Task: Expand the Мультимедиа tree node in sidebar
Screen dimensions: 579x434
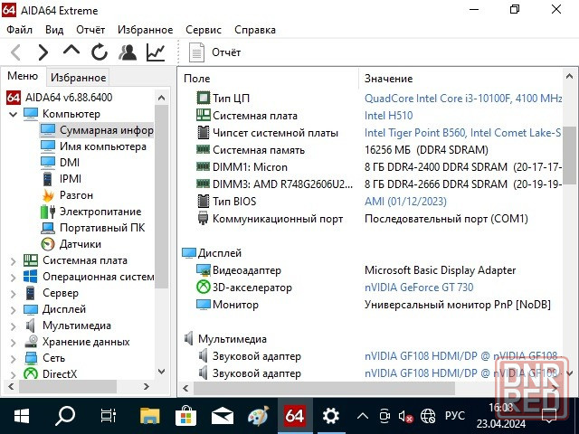Action: pyautogui.click(x=13, y=326)
